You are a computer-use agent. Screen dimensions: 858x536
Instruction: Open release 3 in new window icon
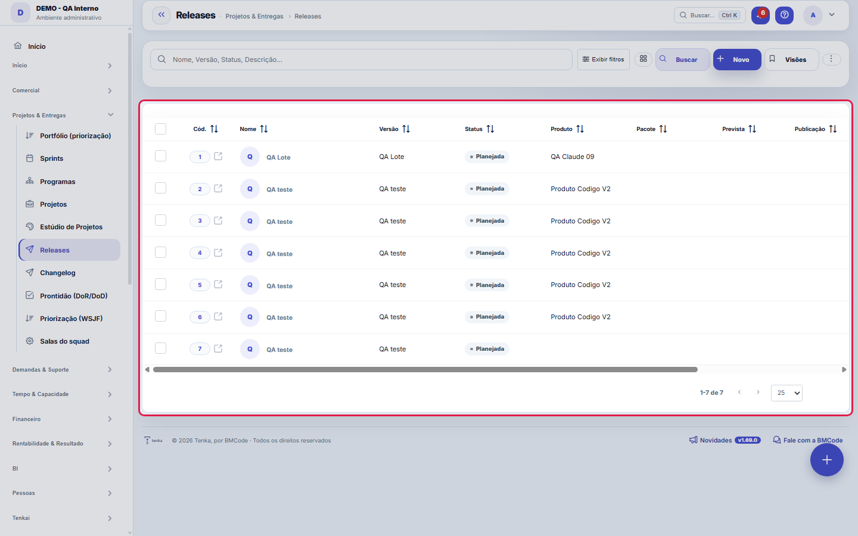pyautogui.click(x=218, y=221)
